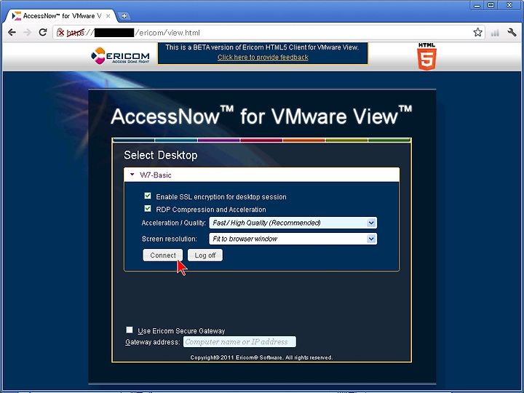The width and height of the screenshot is (524, 393).
Task: Click the Acceleration / Quality label
Action: [x=173, y=223]
